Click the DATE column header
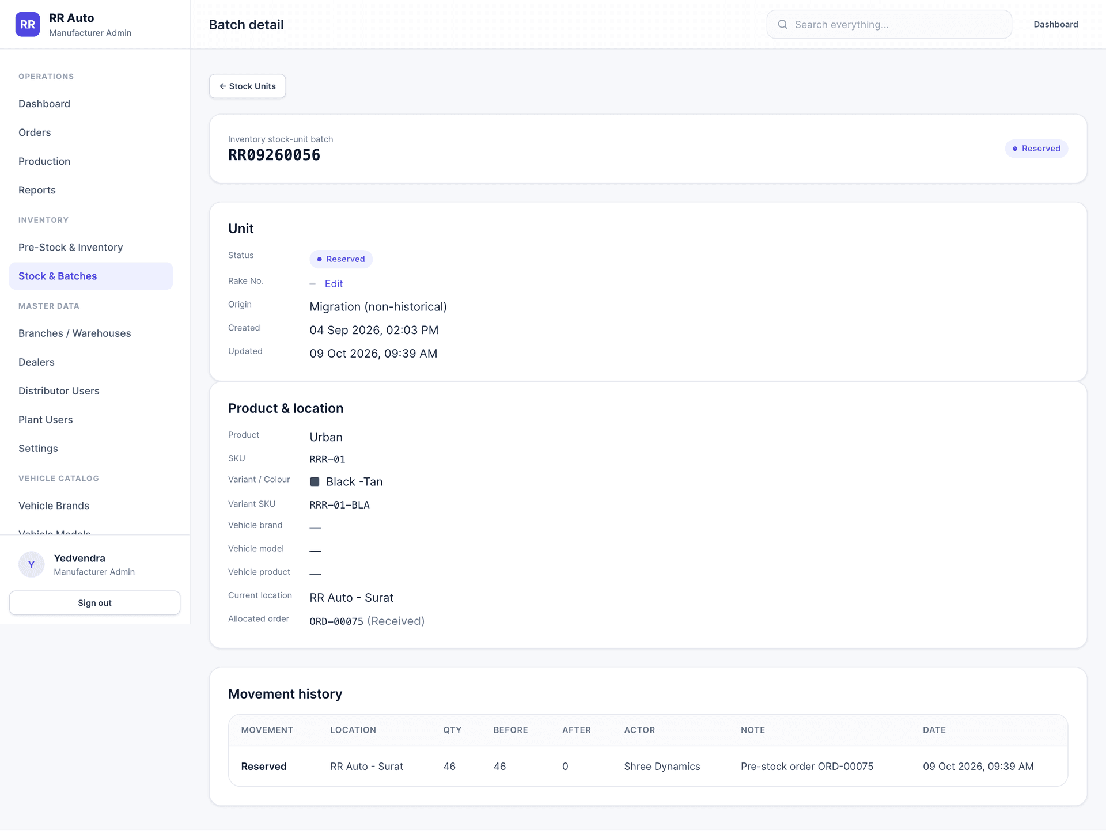The image size is (1106, 831). click(x=934, y=730)
